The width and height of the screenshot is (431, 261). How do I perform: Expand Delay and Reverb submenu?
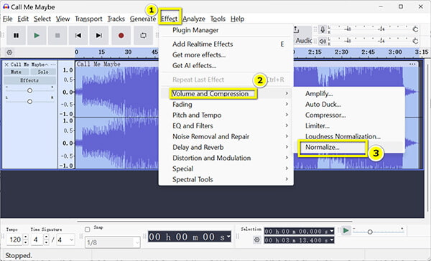tap(226, 147)
